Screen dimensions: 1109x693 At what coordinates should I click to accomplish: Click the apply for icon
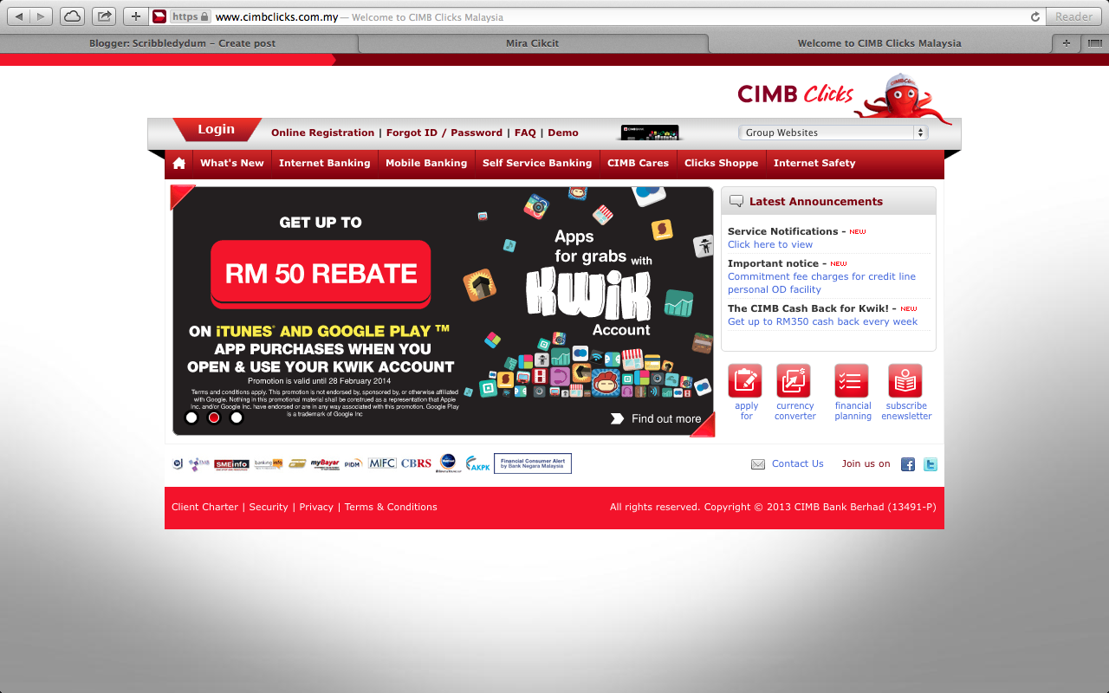point(746,381)
